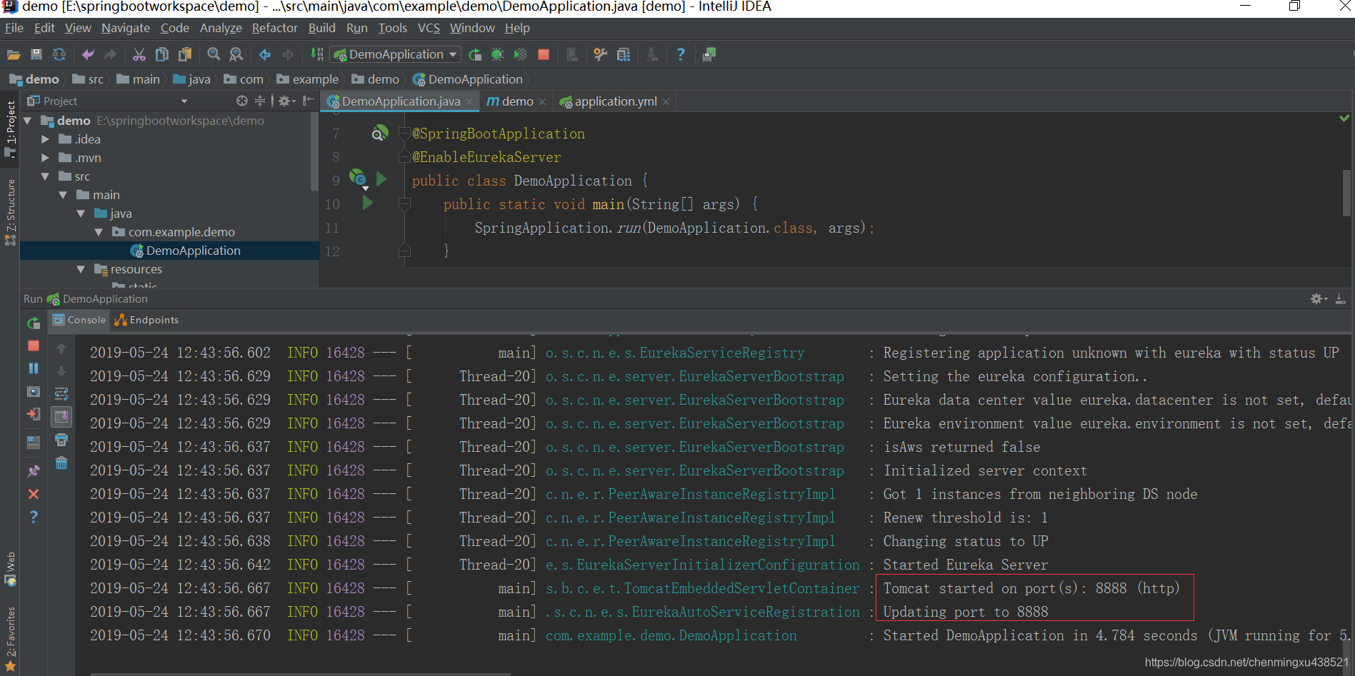Expand the .mvn folder

45,158
